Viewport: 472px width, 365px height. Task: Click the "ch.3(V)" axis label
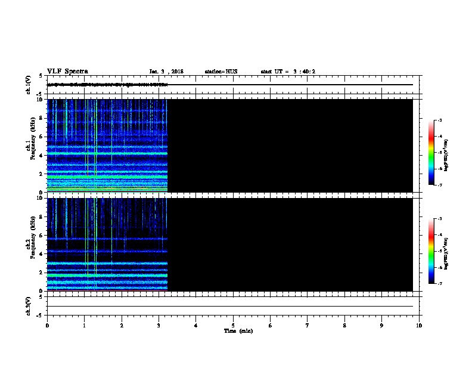[x=29, y=306]
